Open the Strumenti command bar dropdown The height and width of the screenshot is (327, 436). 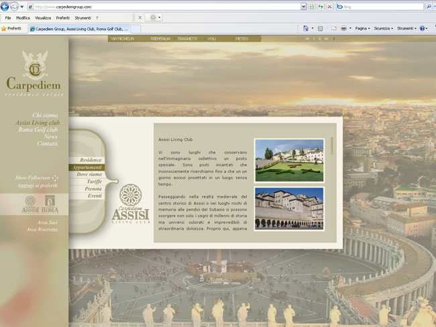tap(406, 28)
